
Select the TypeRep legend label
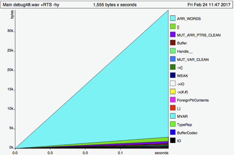(184, 125)
